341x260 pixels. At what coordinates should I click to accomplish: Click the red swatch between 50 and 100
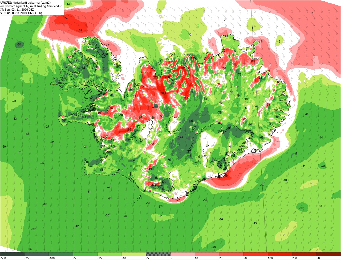pyautogui.click(x=256, y=254)
